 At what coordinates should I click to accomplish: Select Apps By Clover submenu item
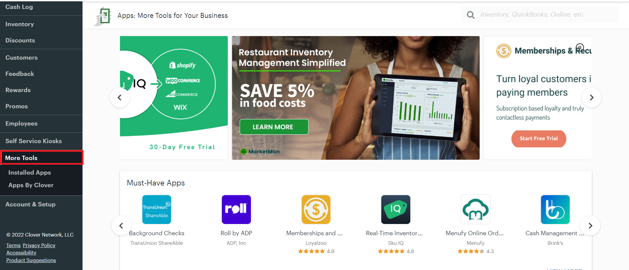tap(31, 185)
